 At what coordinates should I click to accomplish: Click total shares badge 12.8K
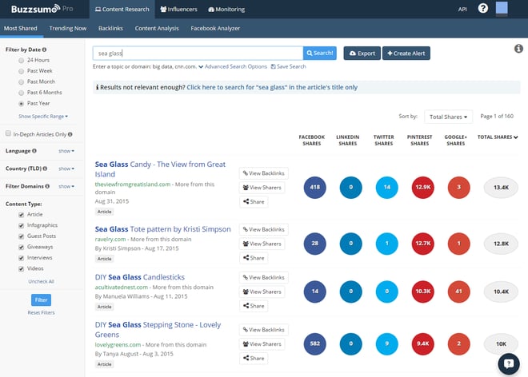[501, 244]
